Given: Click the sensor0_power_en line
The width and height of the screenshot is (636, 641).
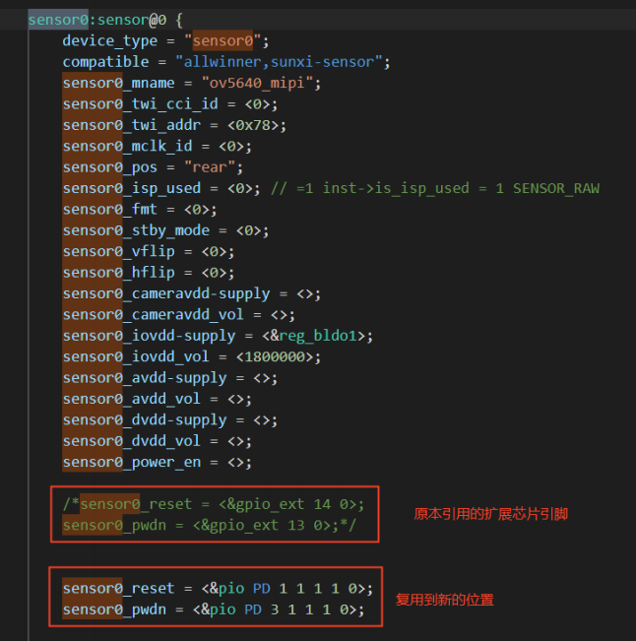Looking at the screenshot, I should 157,463.
